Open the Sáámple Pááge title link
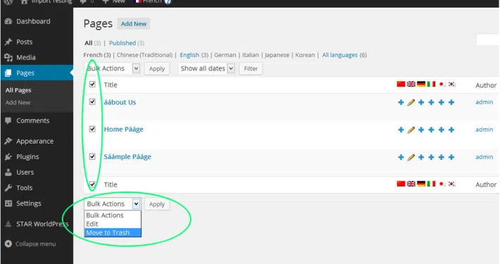This screenshot has width=500, height=264. 127,157
